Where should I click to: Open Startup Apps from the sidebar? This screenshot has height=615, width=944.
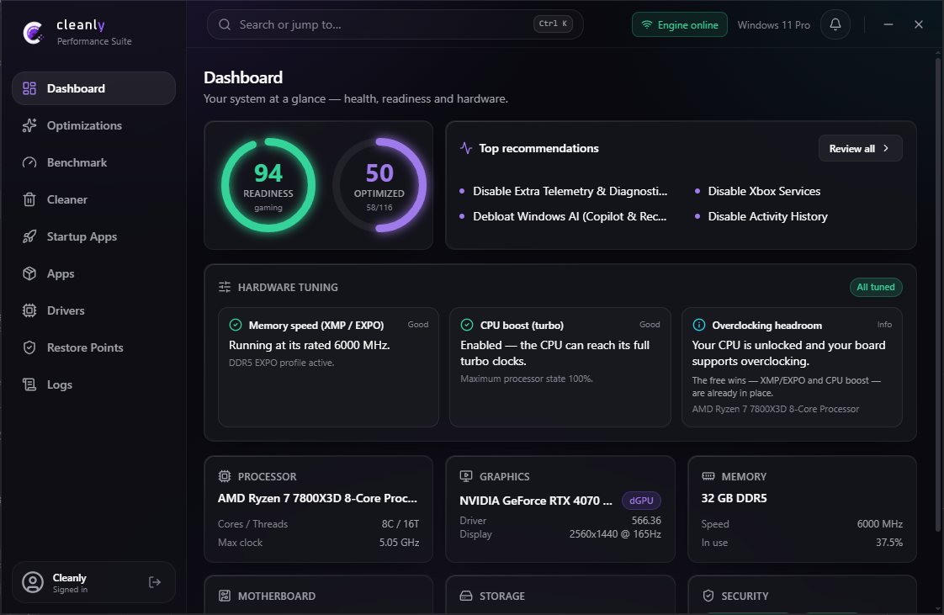[x=94, y=236]
